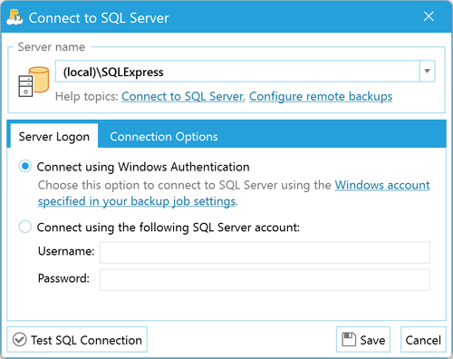The width and height of the screenshot is (453, 359).
Task: Click the Password input field
Action: tap(265, 280)
